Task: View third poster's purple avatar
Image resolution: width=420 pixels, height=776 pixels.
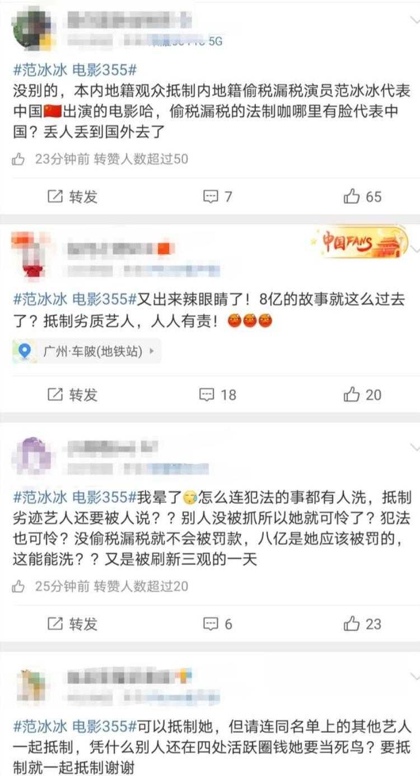Action: (34, 456)
